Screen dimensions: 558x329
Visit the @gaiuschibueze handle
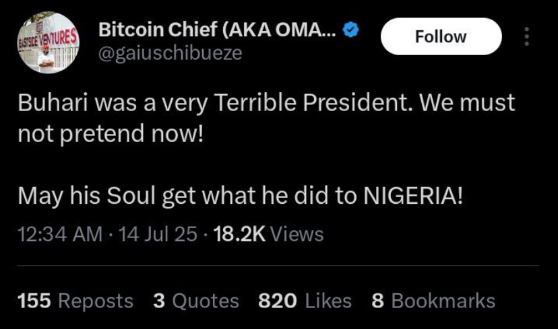(x=170, y=53)
